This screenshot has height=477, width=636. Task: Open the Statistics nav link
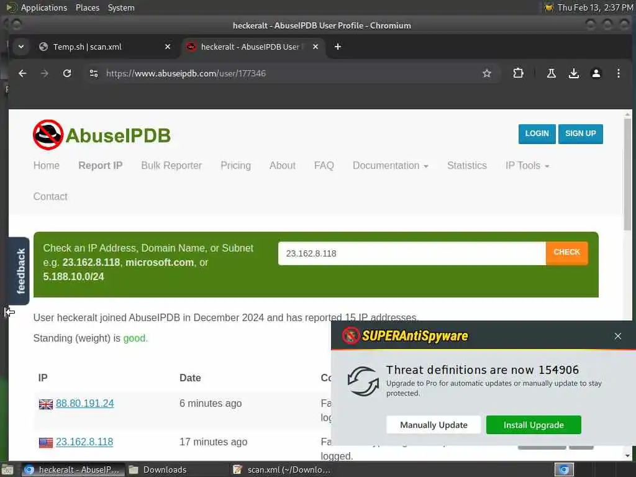pyautogui.click(x=467, y=165)
